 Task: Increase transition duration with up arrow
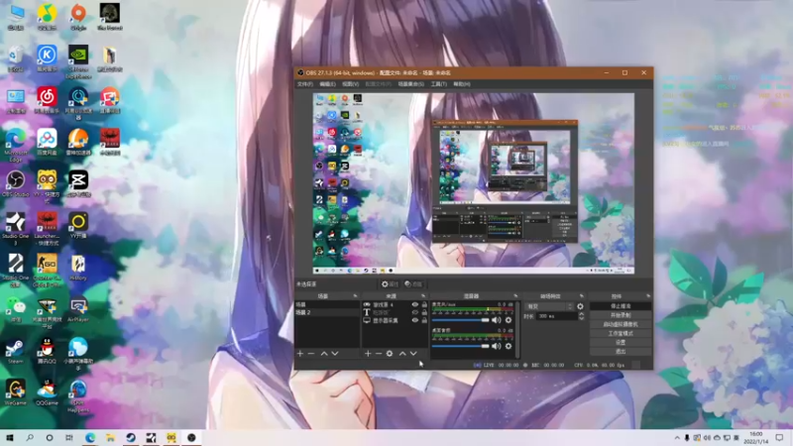pos(581,313)
